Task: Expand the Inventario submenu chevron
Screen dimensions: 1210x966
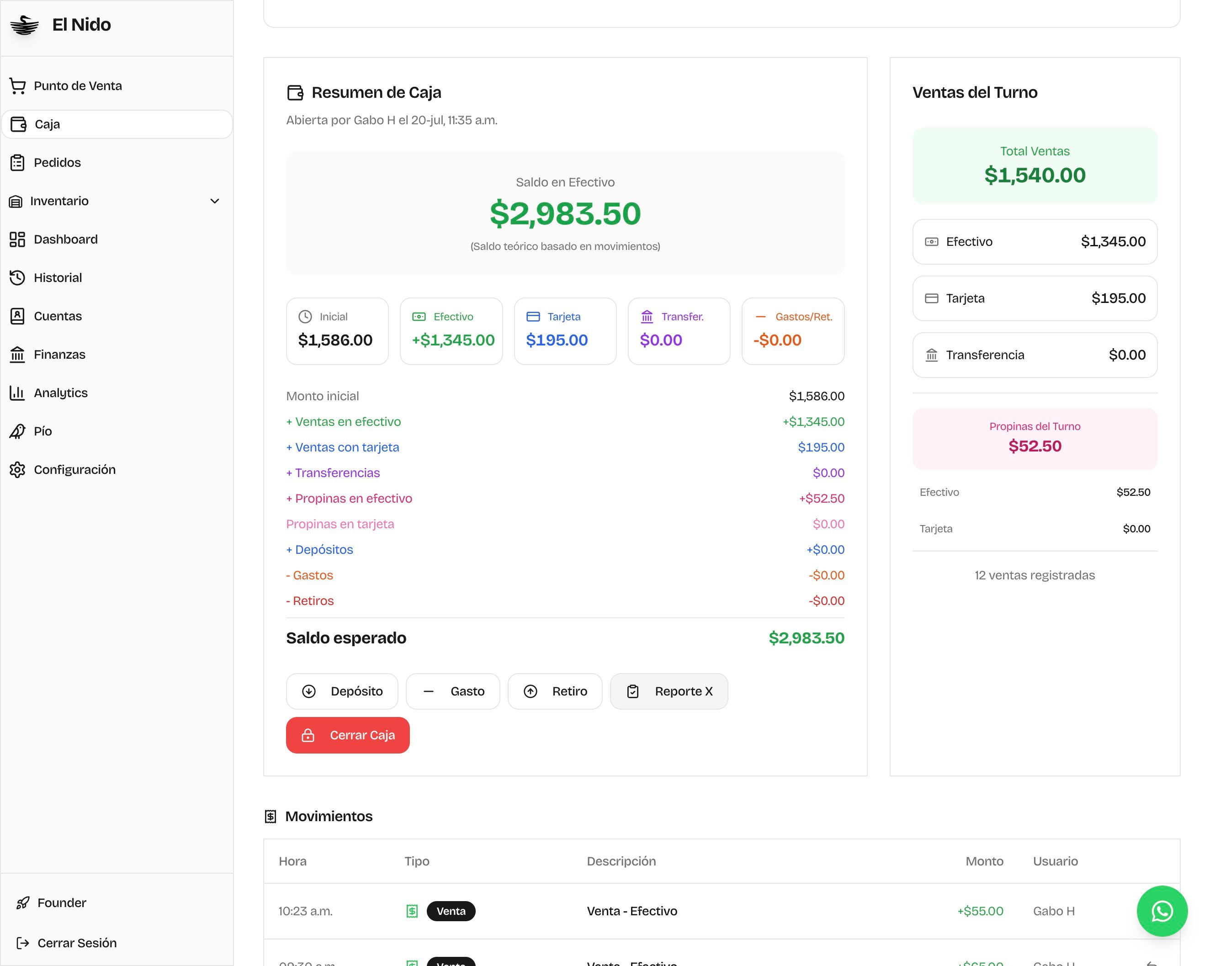Action: coord(214,201)
